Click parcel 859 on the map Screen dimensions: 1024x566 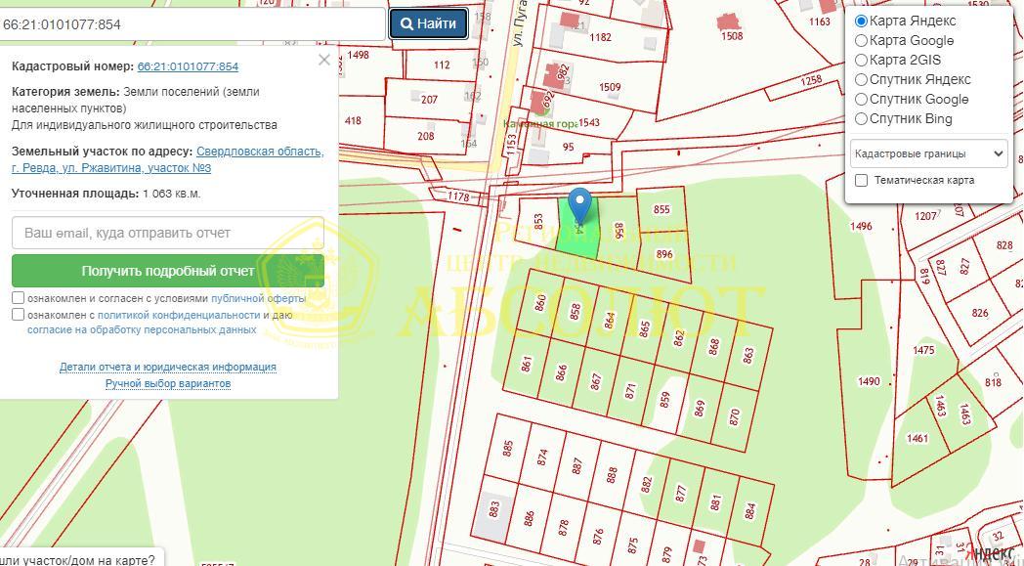(664, 400)
